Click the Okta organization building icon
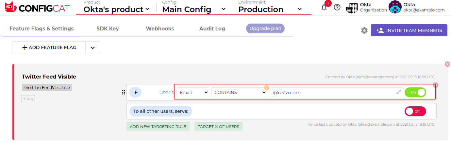The width and height of the screenshot is (451, 143). coord(352,8)
